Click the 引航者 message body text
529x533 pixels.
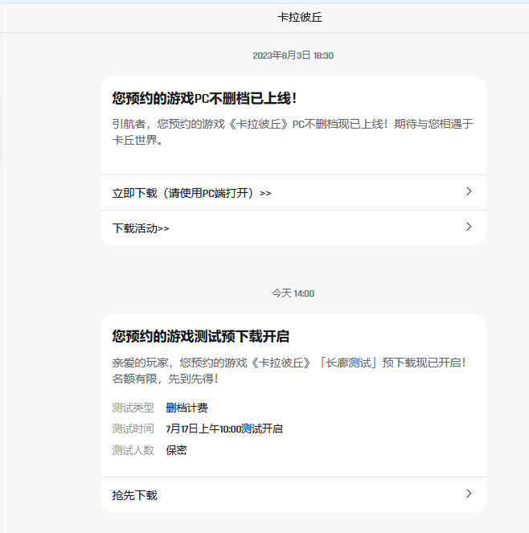tap(293, 132)
